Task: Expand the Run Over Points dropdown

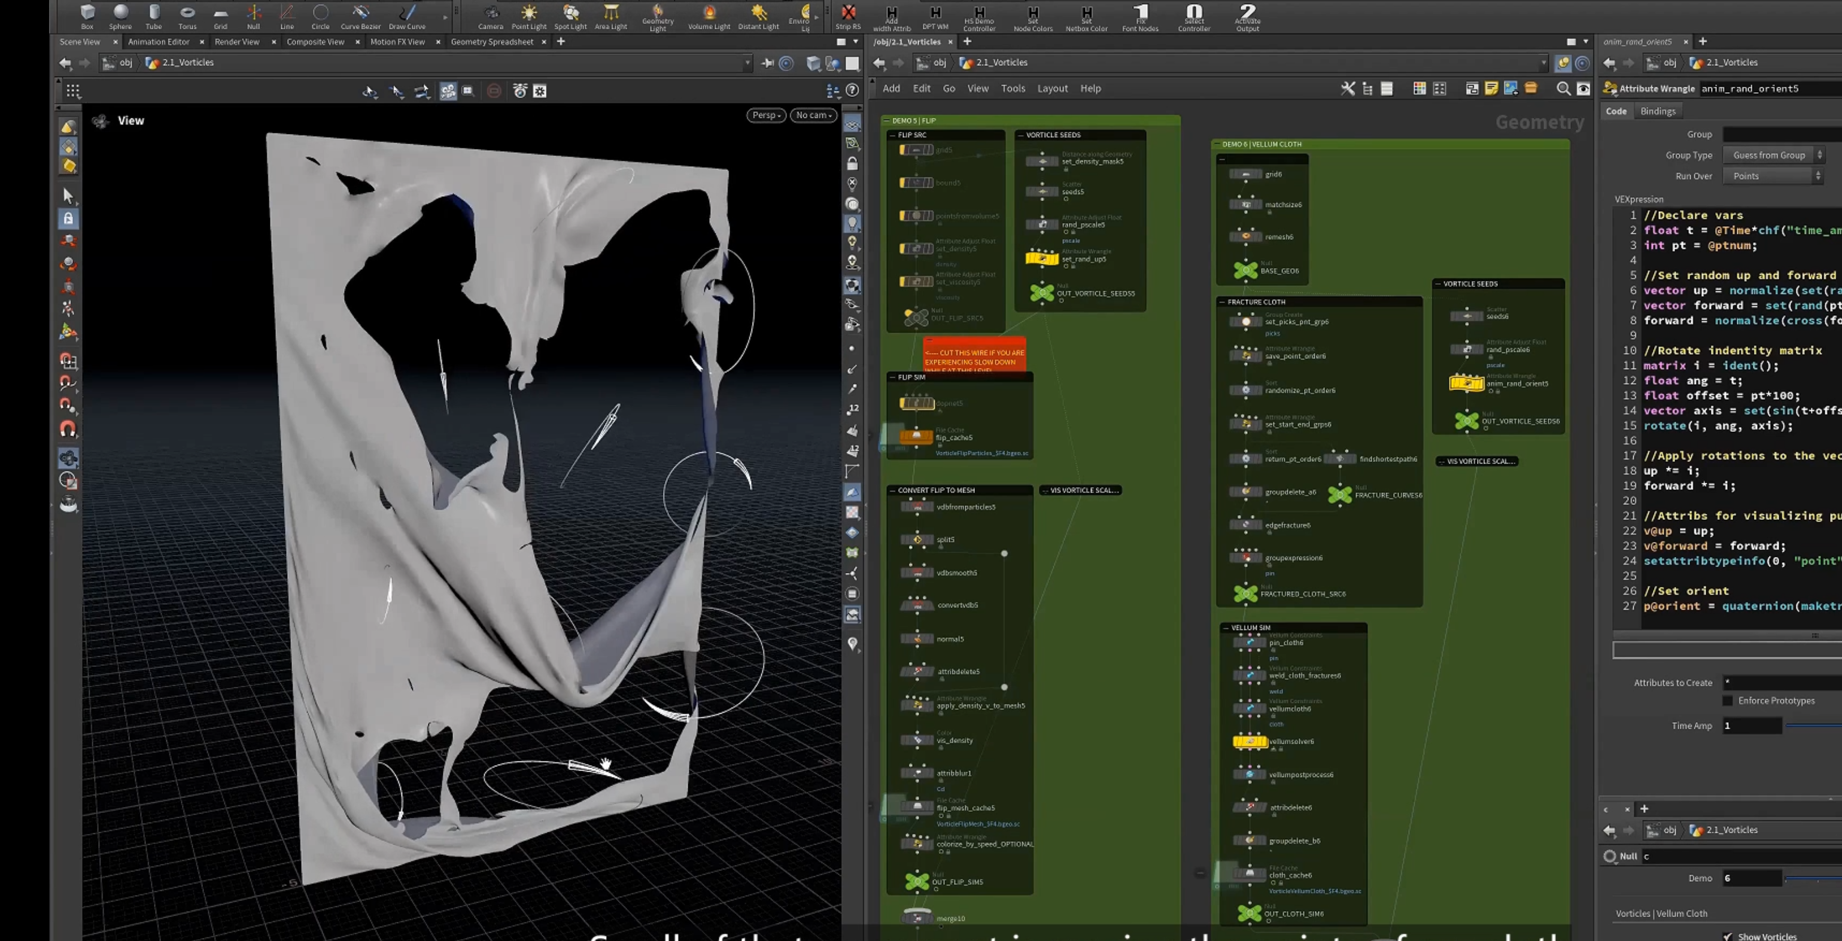Action: pos(1774,176)
